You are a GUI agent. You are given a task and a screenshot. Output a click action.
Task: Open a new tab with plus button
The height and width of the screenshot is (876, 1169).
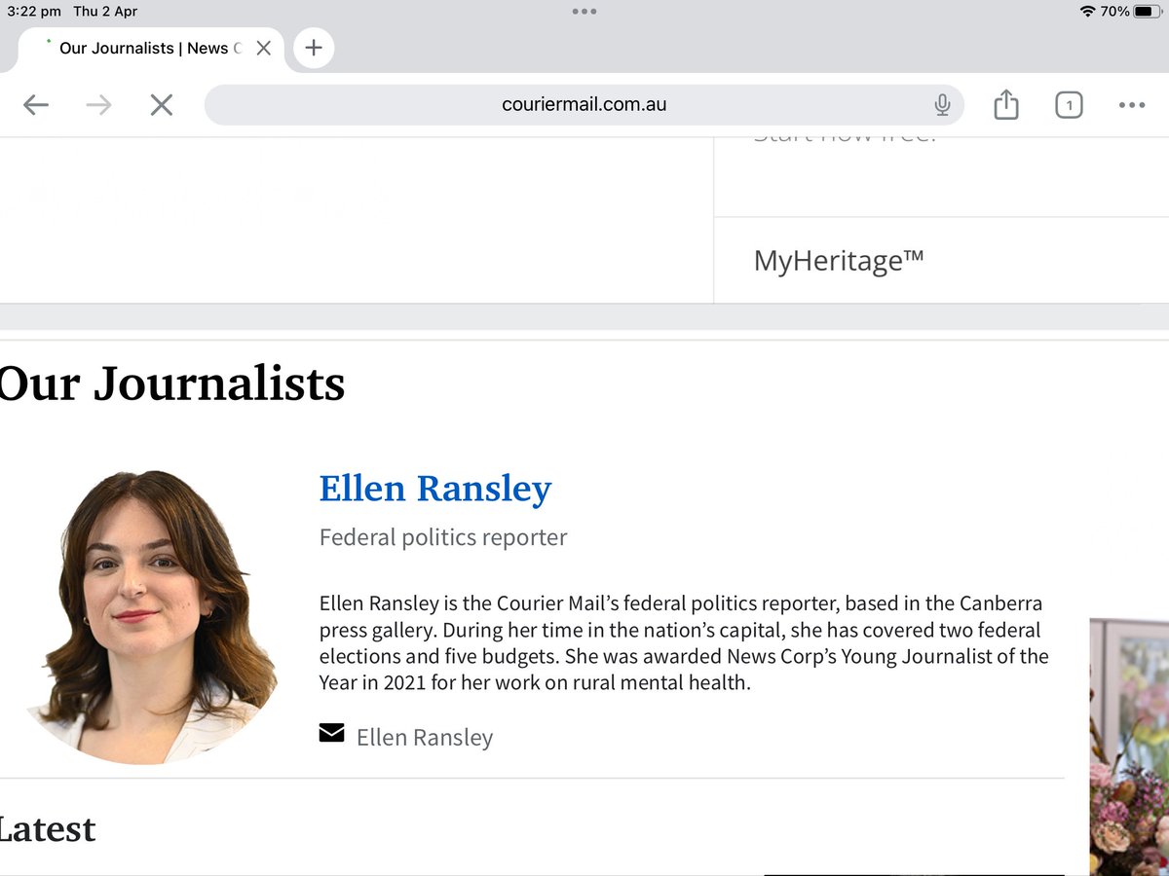pos(314,48)
